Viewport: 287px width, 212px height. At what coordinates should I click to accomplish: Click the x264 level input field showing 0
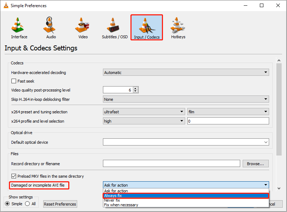(x=228, y=121)
